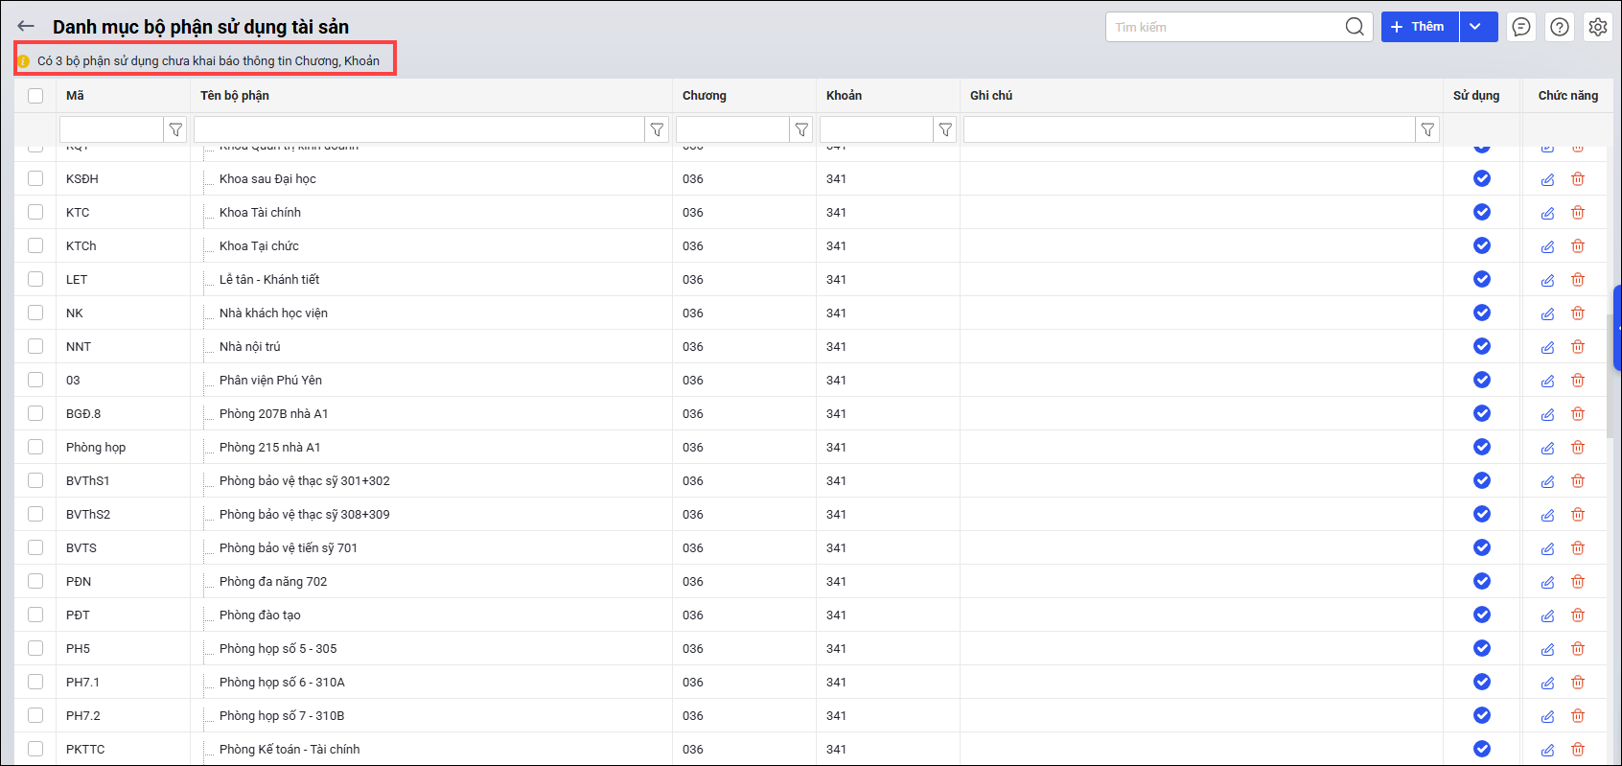The height and width of the screenshot is (766, 1622).
Task: Expand the Thêm button dropdown arrow
Action: tap(1477, 27)
